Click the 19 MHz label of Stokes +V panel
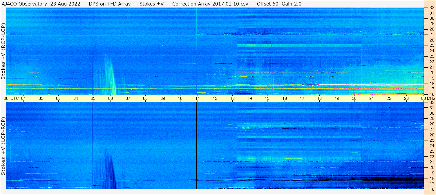This screenshot has width=436, height=195. [432, 173]
